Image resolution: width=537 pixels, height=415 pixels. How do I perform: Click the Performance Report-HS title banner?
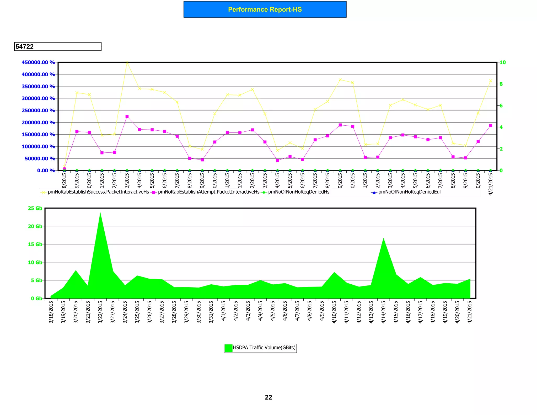click(x=265, y=10)
